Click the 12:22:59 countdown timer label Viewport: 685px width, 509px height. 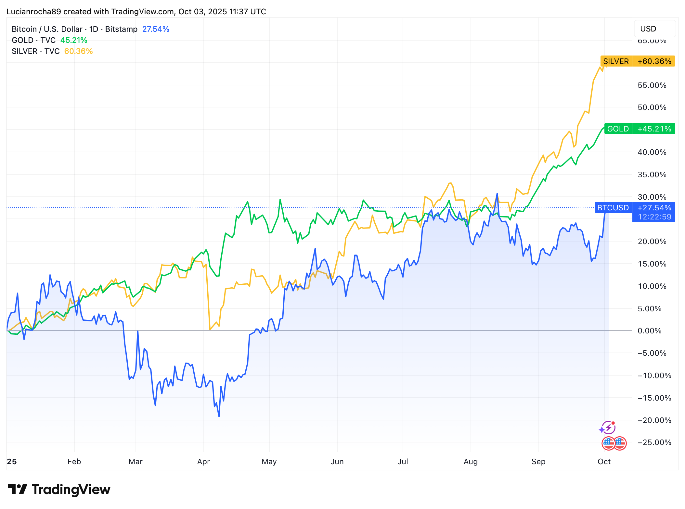pyautogui.click(x=654, y=217)
